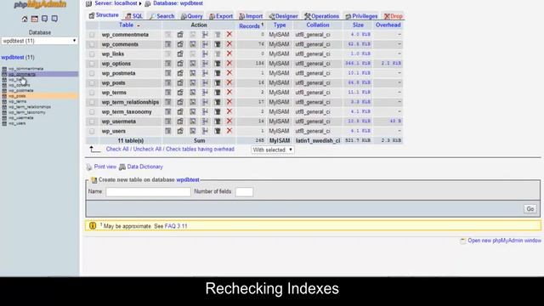Check the wp_postmeta row checkbox
544x306 pixels.
(x=92, y=73)
